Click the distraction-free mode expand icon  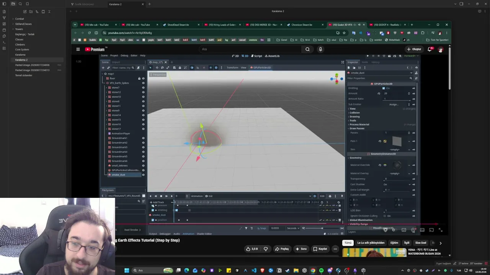(343, 62)
